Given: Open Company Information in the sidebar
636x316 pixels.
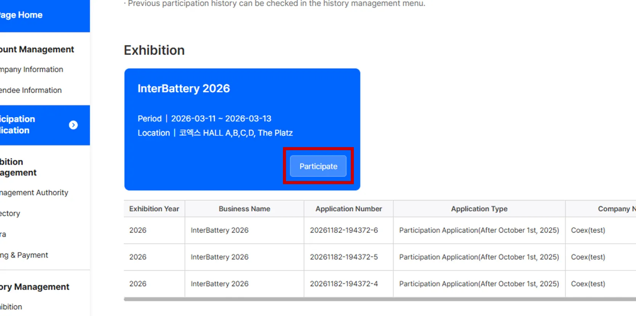Looking at the screenshot, I should click(32, 69).
